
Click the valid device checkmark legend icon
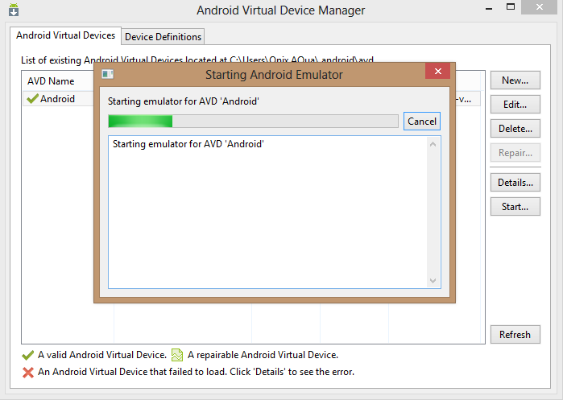click(27, 355)
